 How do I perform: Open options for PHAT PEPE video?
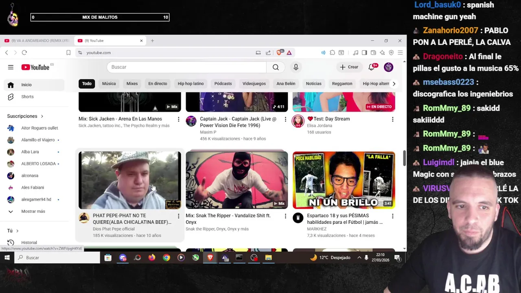pyautogui.click(x=178, y=216)
